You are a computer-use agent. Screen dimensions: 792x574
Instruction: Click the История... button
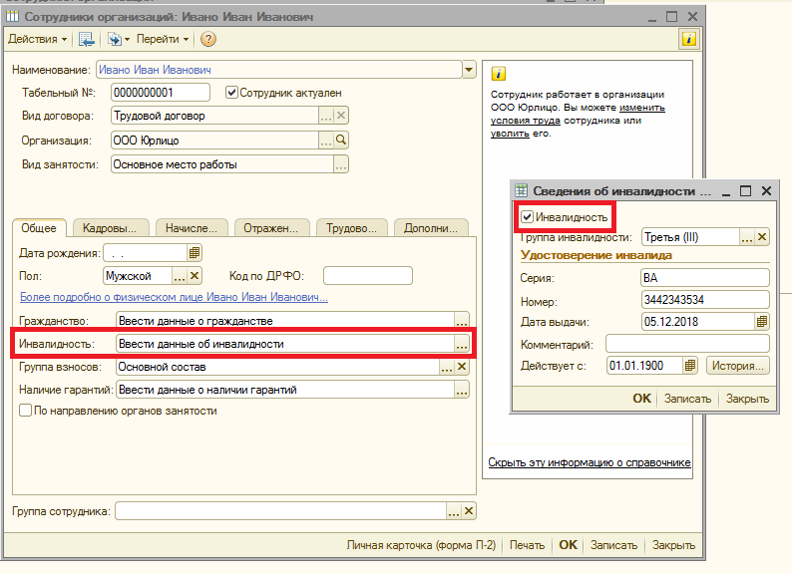click(x=737, y=366)
